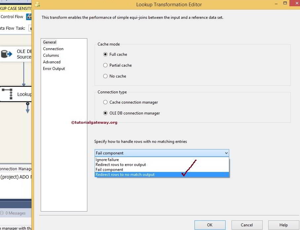Click the Lookup Transformation Editor title bar icon

click(x=37, y=4)
